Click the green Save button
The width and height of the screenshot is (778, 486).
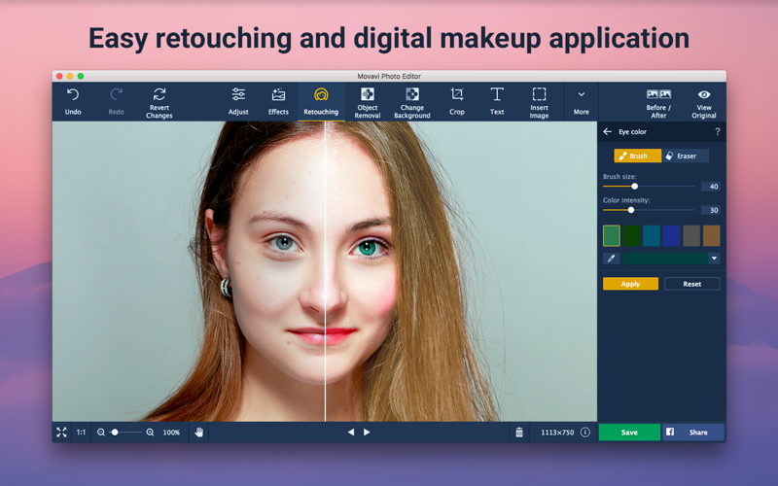click(629, 433)
